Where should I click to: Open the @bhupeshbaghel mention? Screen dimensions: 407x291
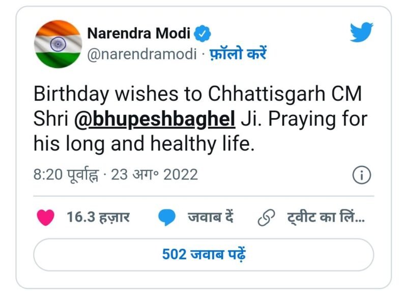coord(155,119)
